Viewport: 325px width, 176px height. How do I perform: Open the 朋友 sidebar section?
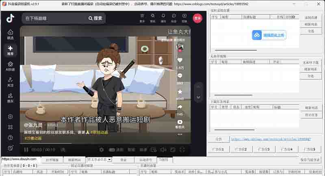pyautogui.click(x=10, y=98)
